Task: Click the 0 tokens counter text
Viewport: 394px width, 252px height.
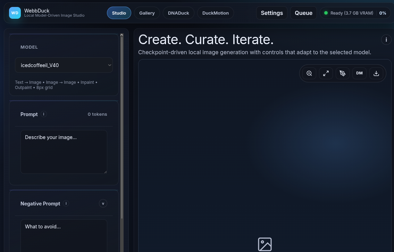Action: 97,114
